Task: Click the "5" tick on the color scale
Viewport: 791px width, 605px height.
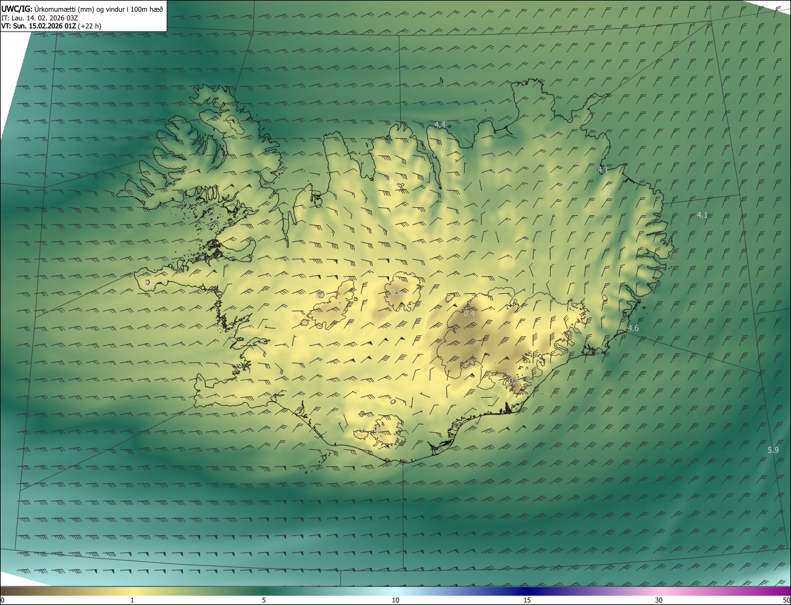Action: [264, 600]
